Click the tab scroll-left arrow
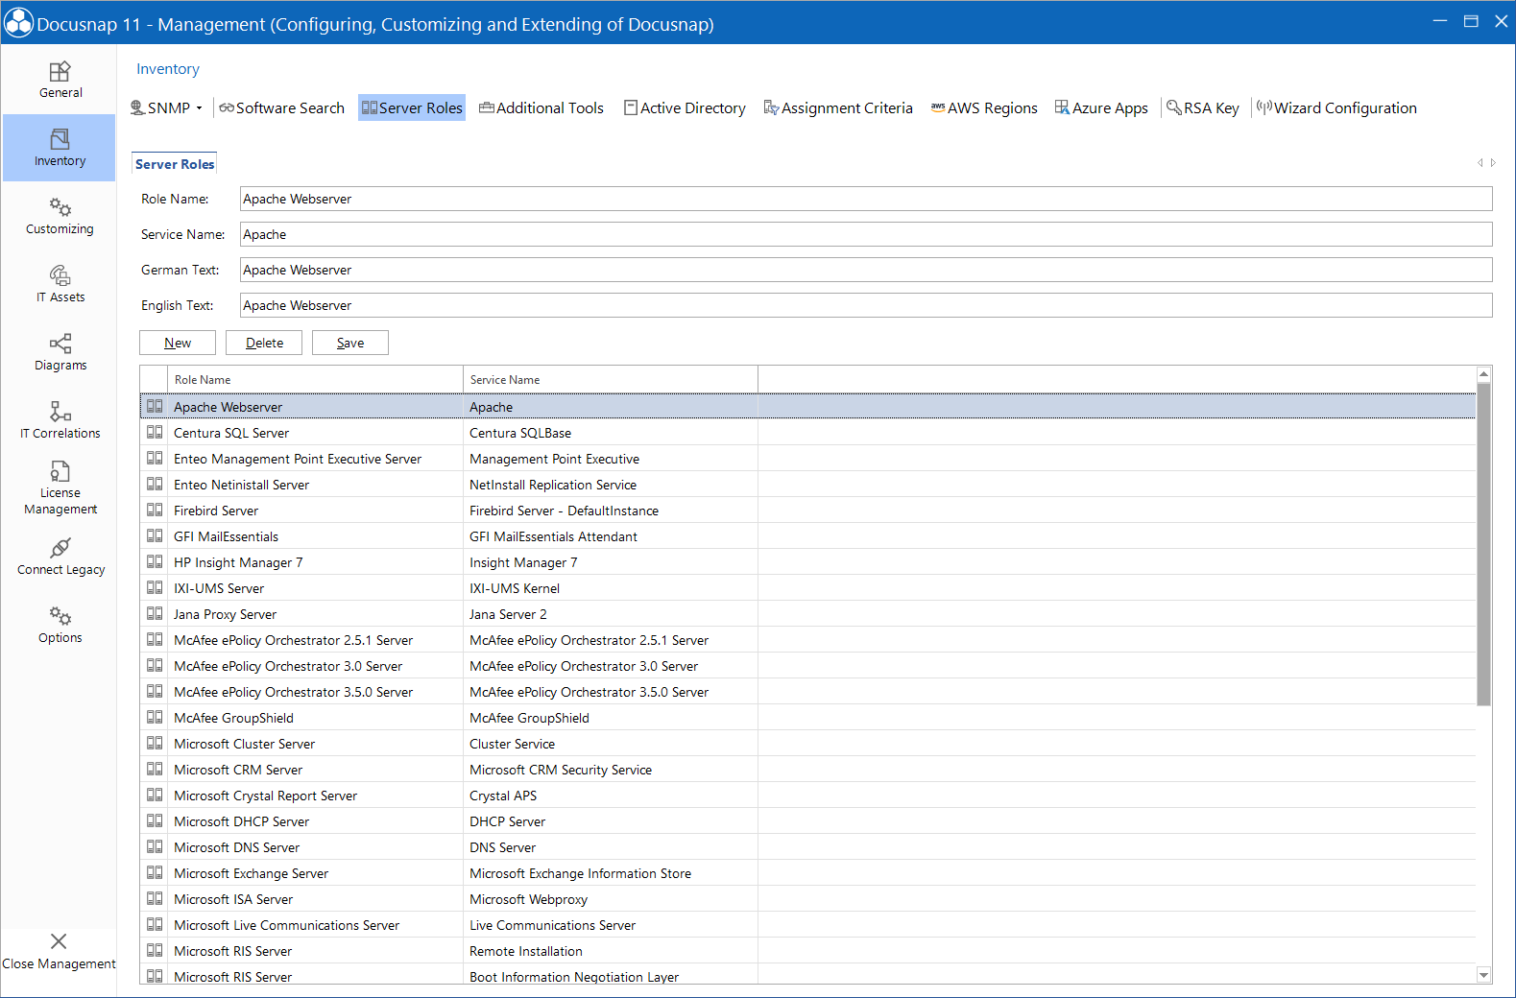1516x998 pixels. (x=1480, y=163)
